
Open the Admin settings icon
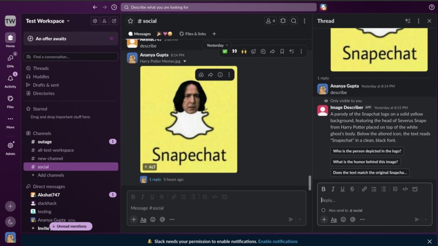pyautogui.click(x=10, y=145)
